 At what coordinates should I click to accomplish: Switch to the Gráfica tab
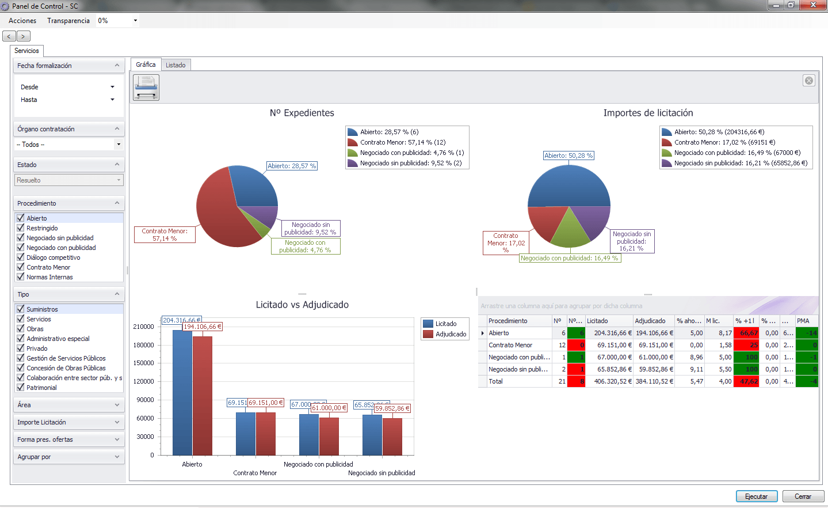[146, 65]
